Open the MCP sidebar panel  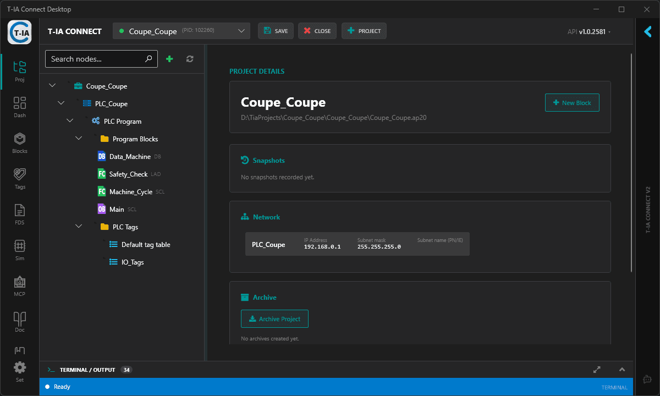click(20, 285)
